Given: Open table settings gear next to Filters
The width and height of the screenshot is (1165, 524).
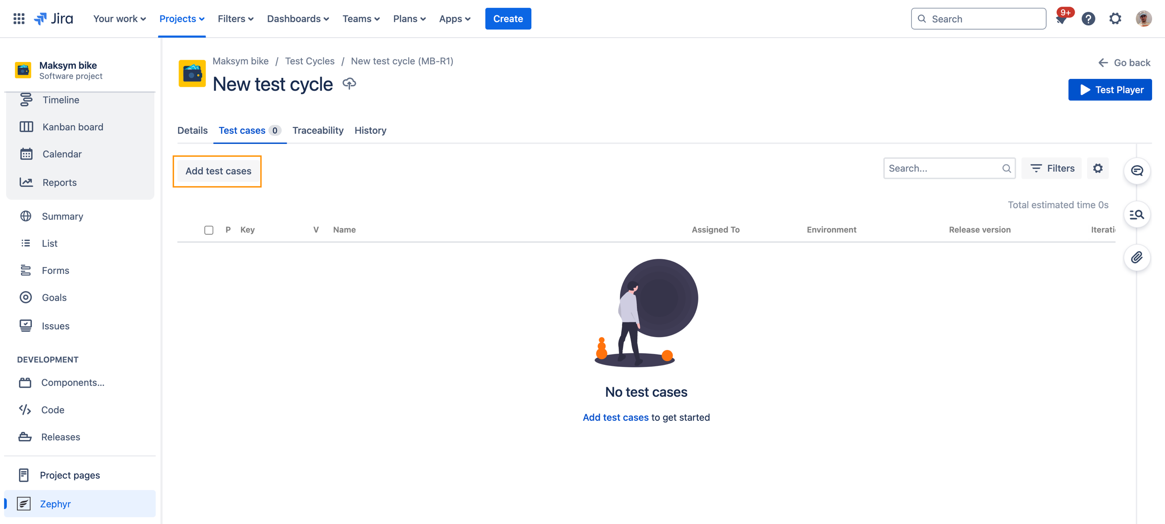Looking at the screenshot, I should click(x=1098, y=168).
